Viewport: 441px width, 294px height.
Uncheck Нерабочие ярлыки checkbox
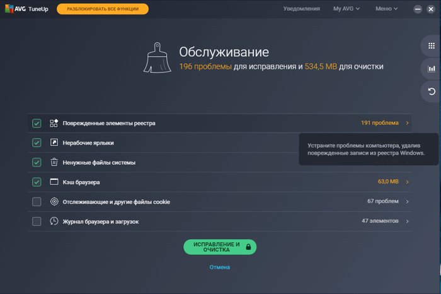click(x=37, y=143)
